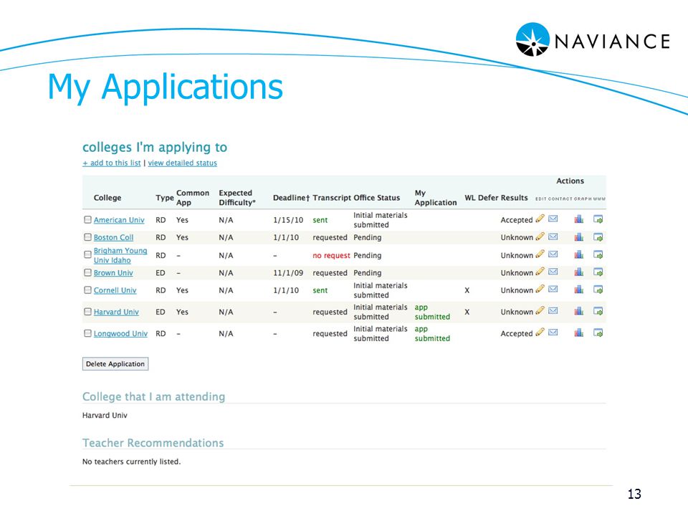Click the website icon for Longwood Univ

coord(598,333)
